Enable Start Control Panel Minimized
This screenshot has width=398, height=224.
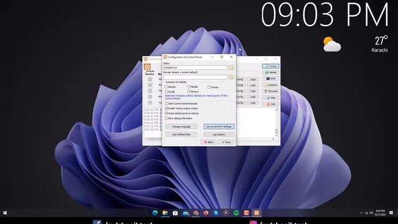[167, 104]
